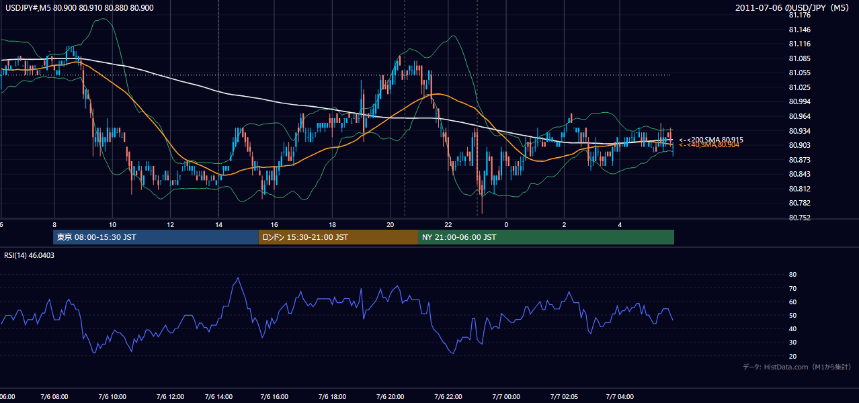Click price axis value 81.116
859x403 pixels.
[x=799, y=44]
